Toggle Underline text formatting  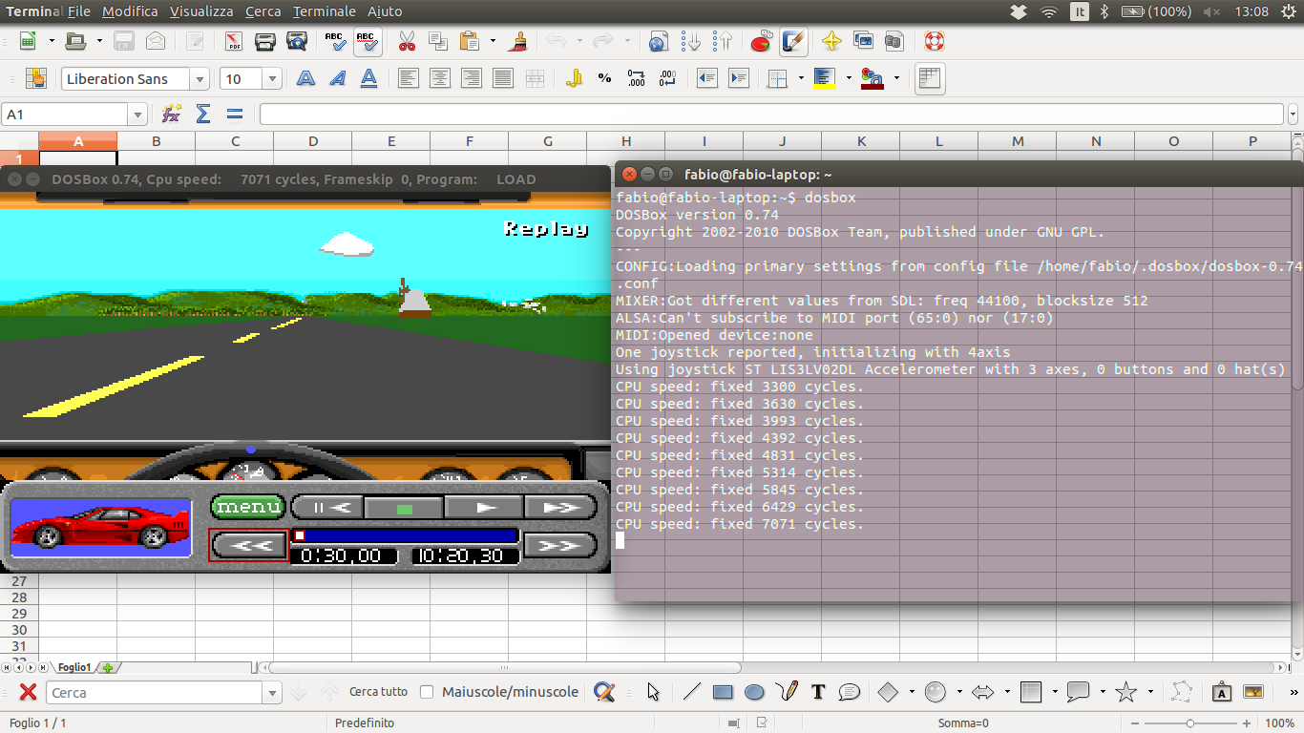point(368,78)
